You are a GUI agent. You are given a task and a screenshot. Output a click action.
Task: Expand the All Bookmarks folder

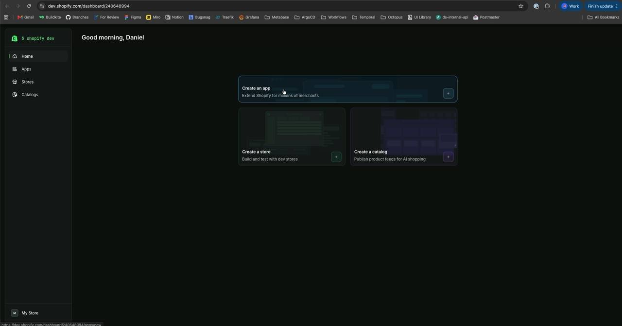tap(604, 17)
